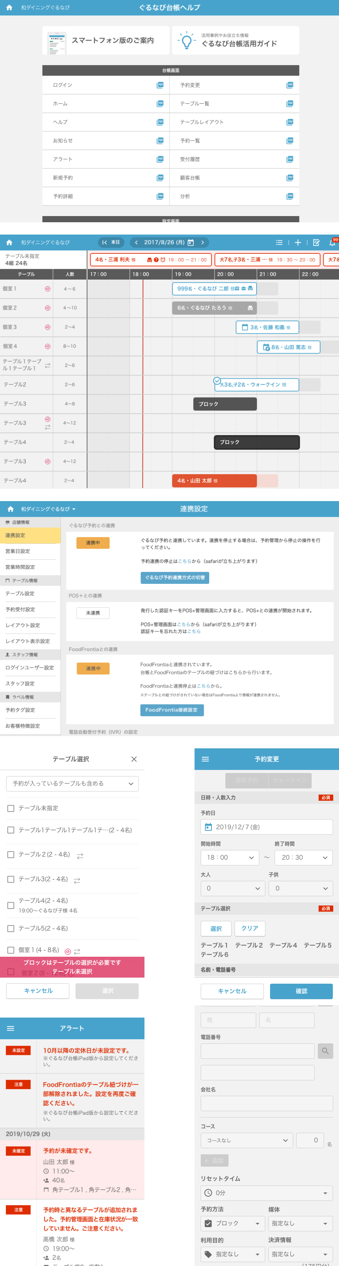Image resolution: width=339 pixels, height=1266 pixels.
Task: Expand the 予約が入っているテーブルも含める dropdown
Action: point(72,783)
